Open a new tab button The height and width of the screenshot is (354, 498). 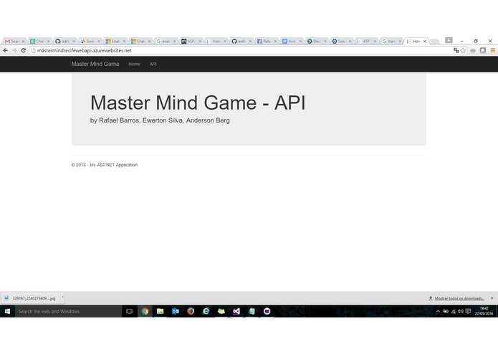click(x=435, y=42)
